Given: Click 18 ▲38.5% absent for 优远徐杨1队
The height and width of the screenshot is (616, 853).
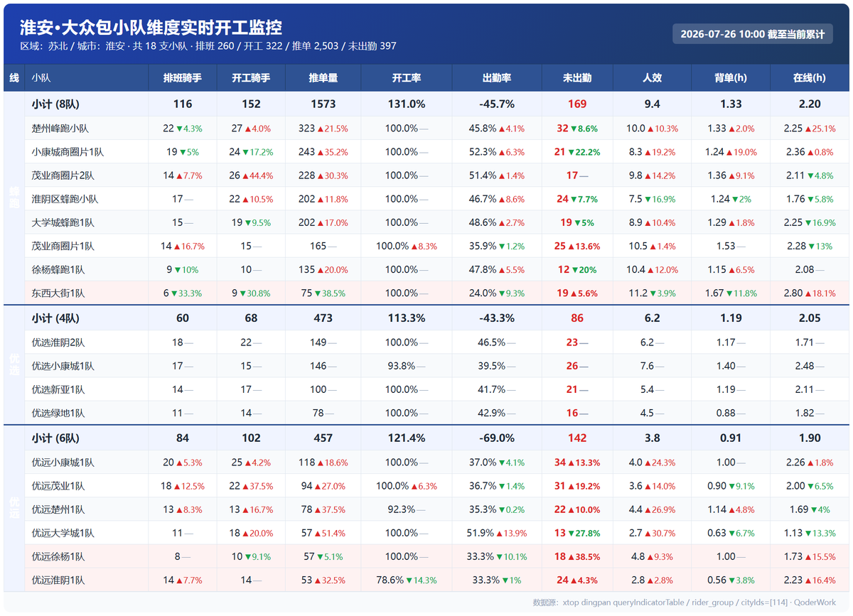Looking at the screenshot, I should pyautogui.click(x=577, y=556).
